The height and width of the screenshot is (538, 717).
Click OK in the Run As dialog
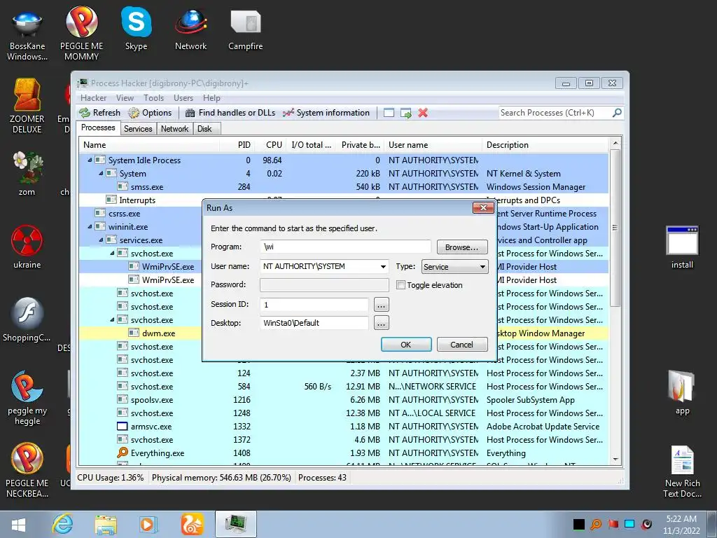[x=406, y=345]
